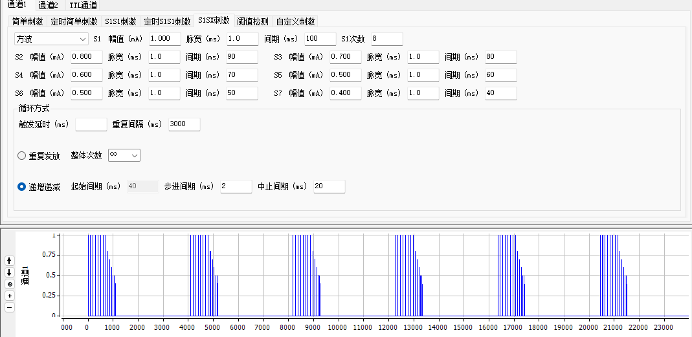Screen dimensions: 692x337
Task: Click the plus zoom icon beside waveform
Action: tap(9, 296)
